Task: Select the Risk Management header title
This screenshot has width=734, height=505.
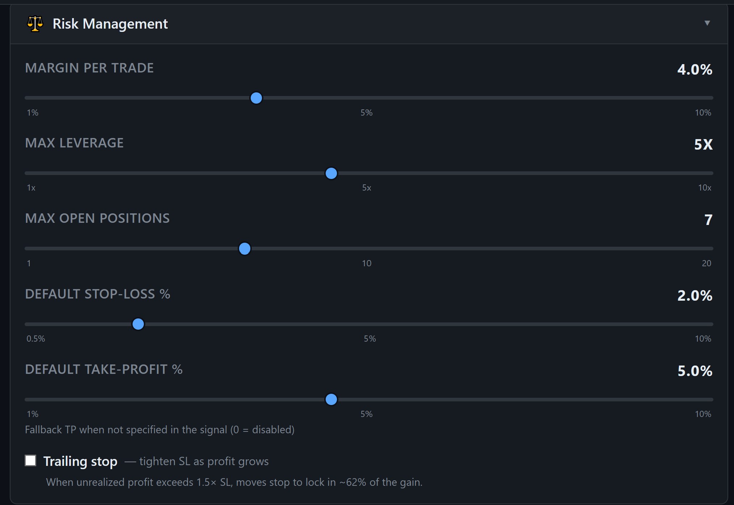Action: [110, 24]
